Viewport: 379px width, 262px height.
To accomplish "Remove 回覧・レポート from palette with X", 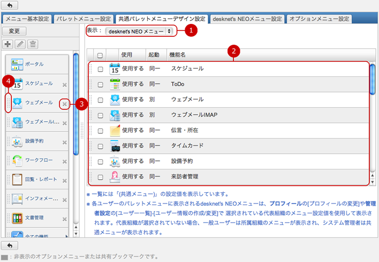I will 64,181.
